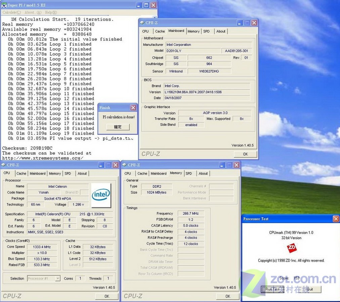Click the Specification Intel(R) Celeron(R) CPU field
Screen dimensions: 340x302
(x=70, y=214)
